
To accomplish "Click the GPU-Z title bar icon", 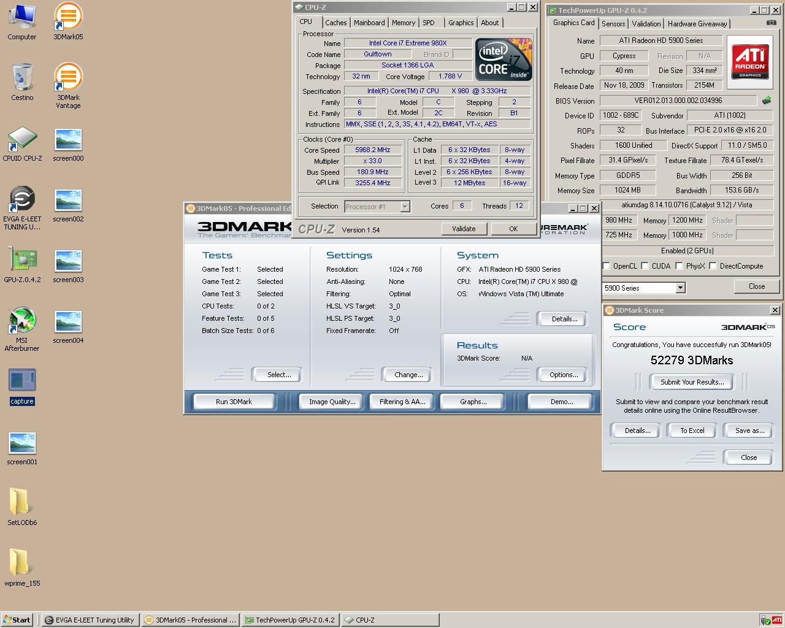I will [x=552, y=10].
